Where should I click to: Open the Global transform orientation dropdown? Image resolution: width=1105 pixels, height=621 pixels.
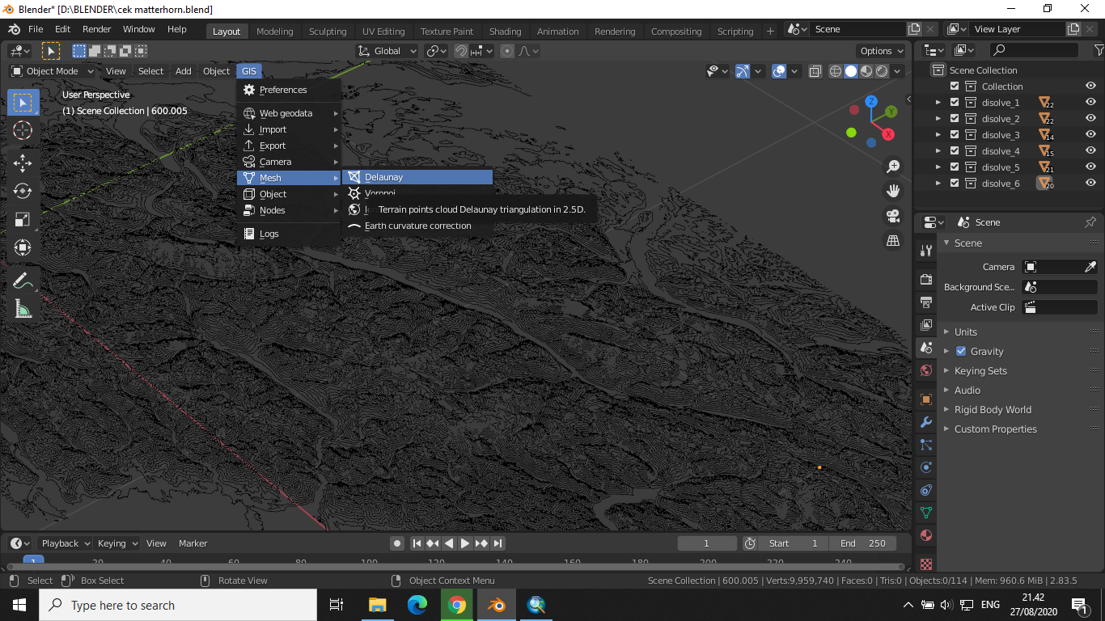387,51
